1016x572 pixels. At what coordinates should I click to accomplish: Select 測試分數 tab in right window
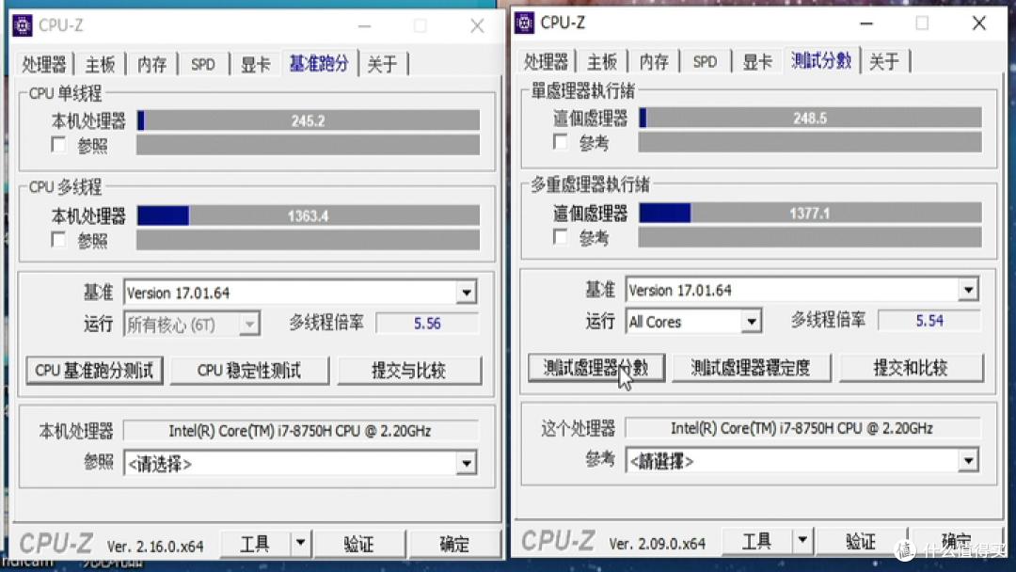pos(821,60)
